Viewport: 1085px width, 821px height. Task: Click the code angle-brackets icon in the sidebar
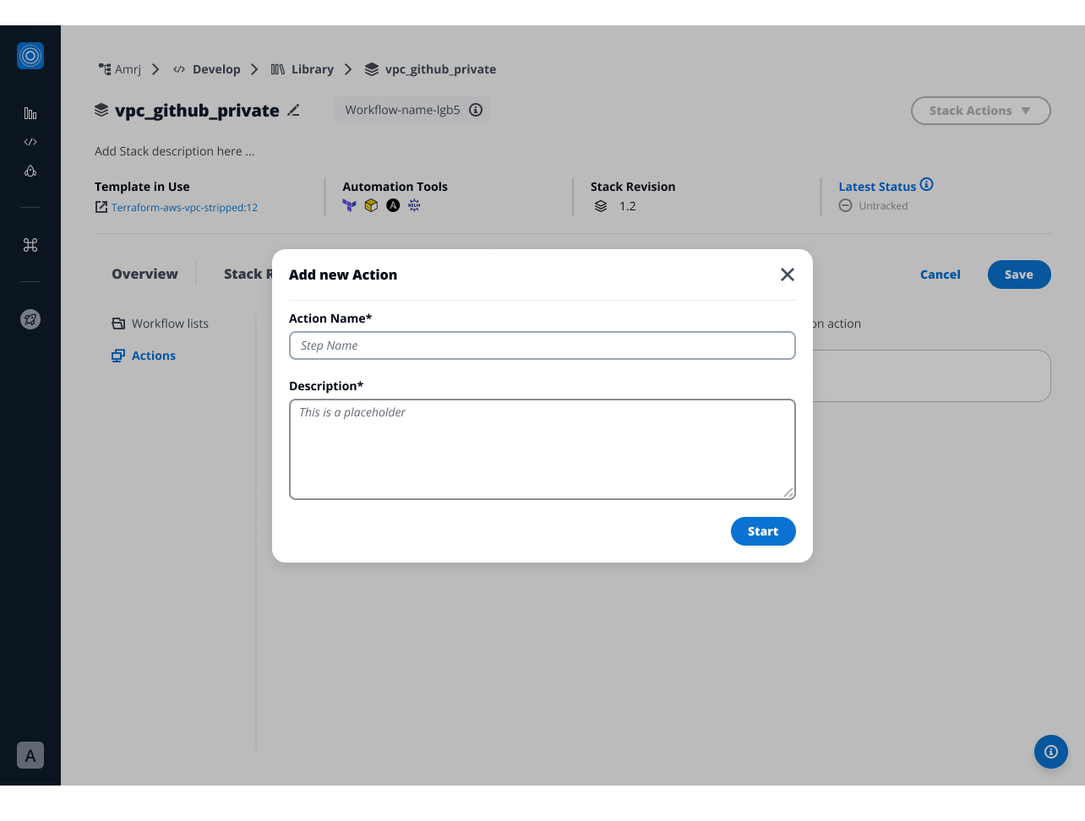30,142
